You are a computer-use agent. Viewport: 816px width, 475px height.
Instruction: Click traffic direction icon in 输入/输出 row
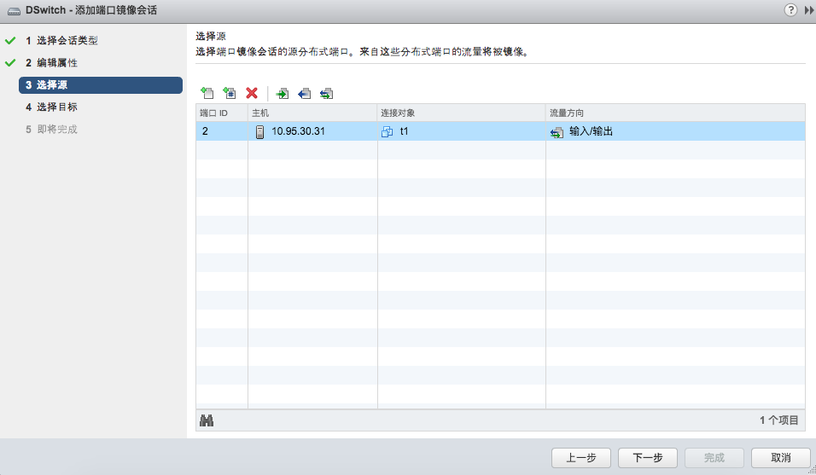(x=557, y=132)
